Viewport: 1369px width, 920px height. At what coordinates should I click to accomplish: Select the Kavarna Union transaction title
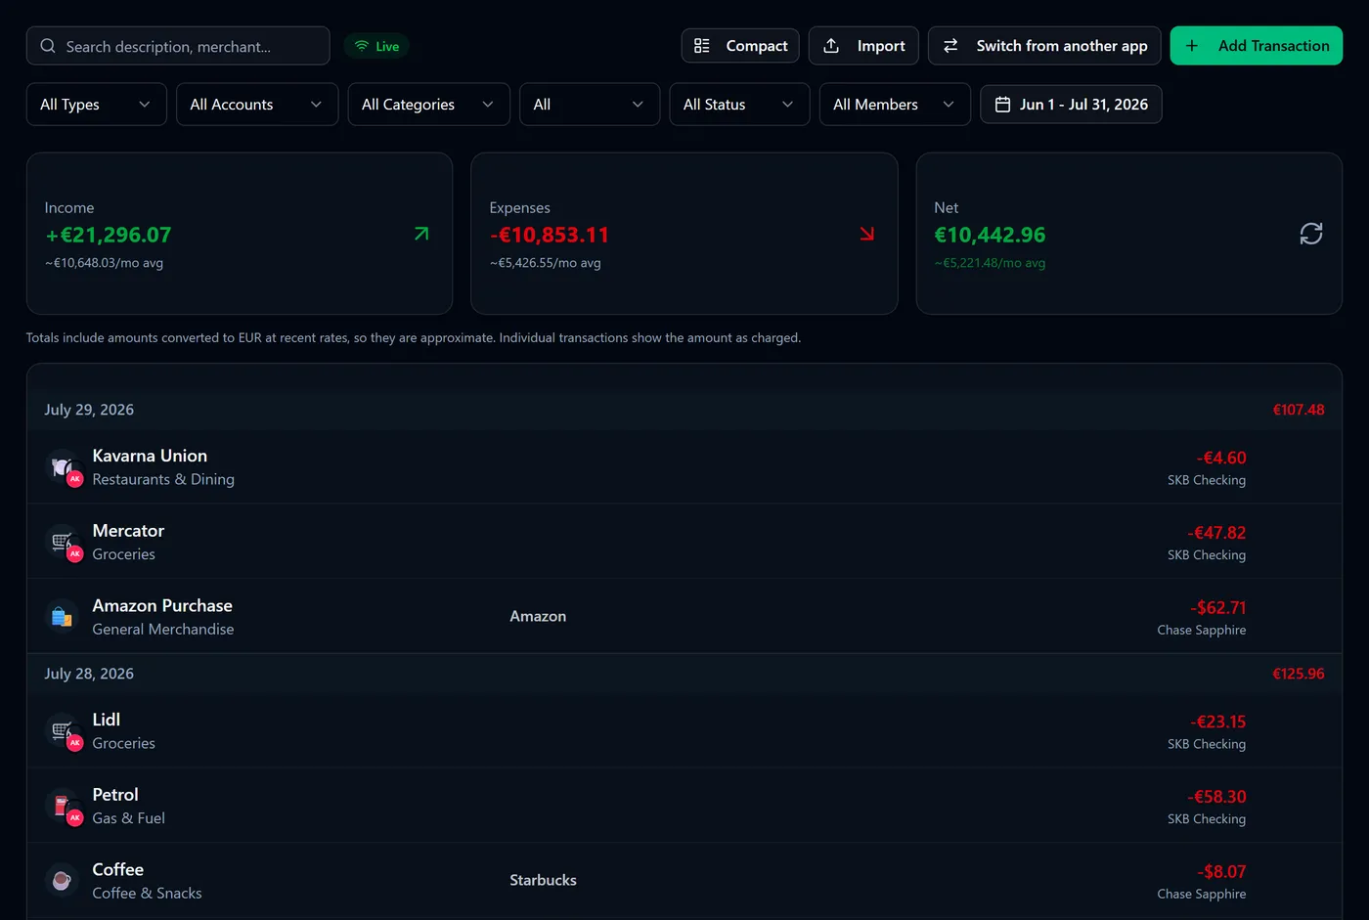[150, 456]
